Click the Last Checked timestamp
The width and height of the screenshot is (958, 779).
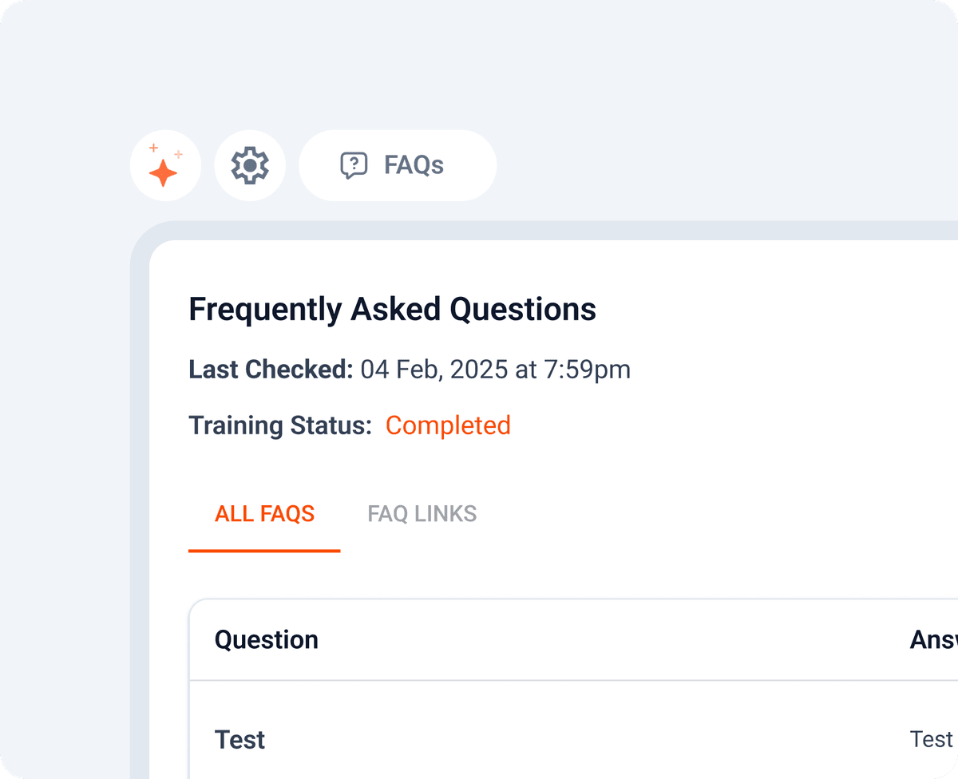tap(493, 370)
